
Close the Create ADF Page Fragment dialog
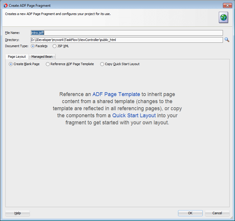pos(227,6)
